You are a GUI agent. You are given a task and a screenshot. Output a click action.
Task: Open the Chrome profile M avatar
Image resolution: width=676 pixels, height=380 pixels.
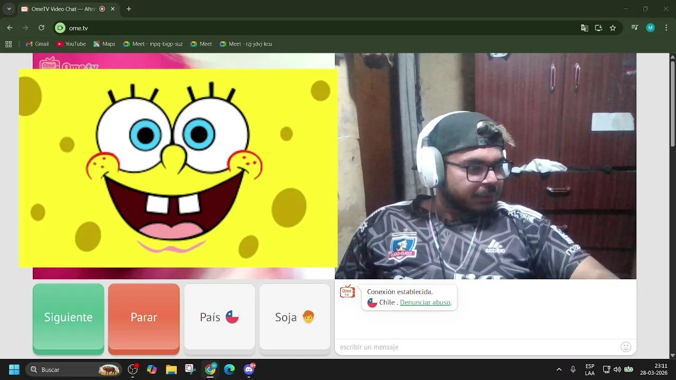[650, 28]
